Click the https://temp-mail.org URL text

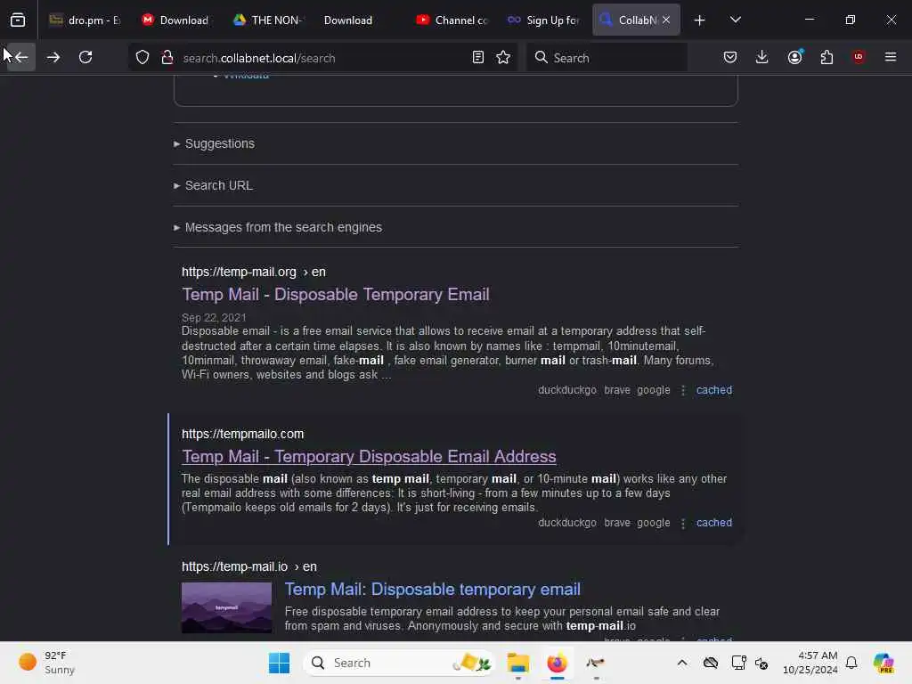(x=239, y=272)
